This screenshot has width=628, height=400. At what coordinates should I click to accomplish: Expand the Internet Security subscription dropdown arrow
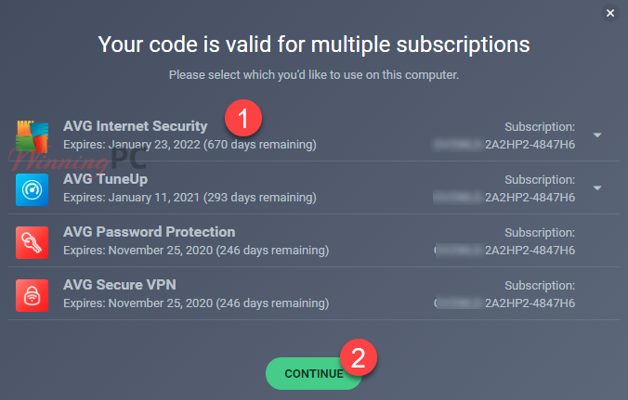597,135
